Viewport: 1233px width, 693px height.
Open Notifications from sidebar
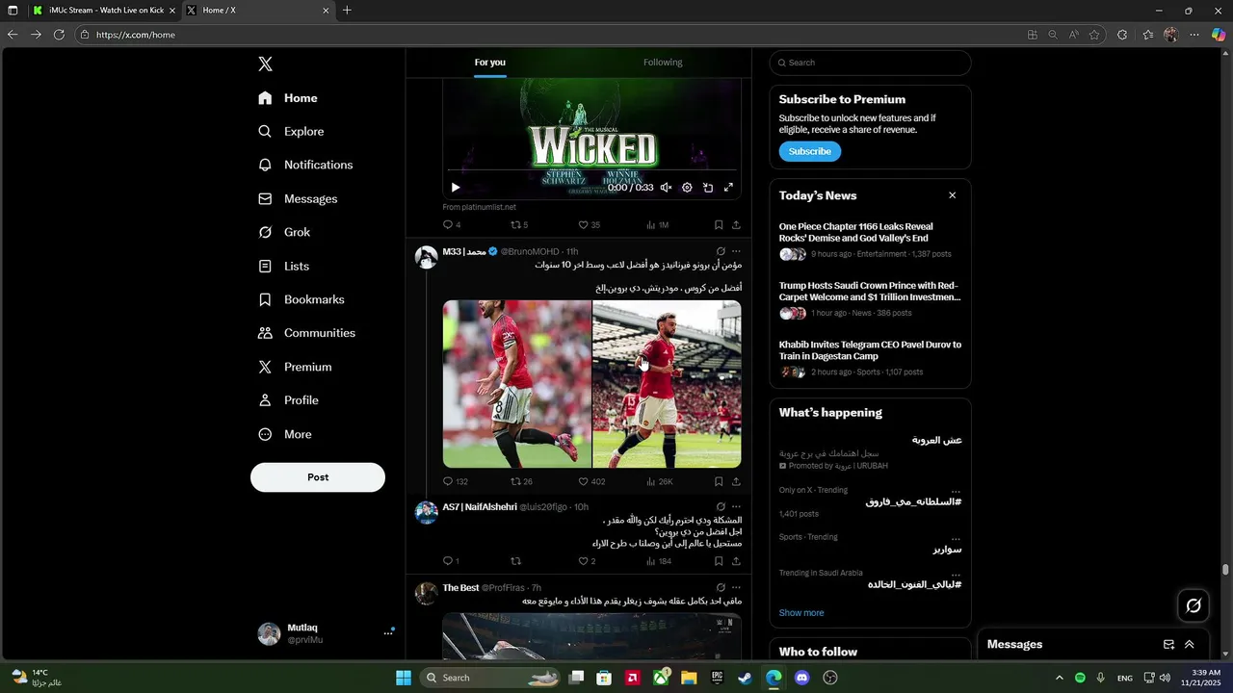[305, 166]
